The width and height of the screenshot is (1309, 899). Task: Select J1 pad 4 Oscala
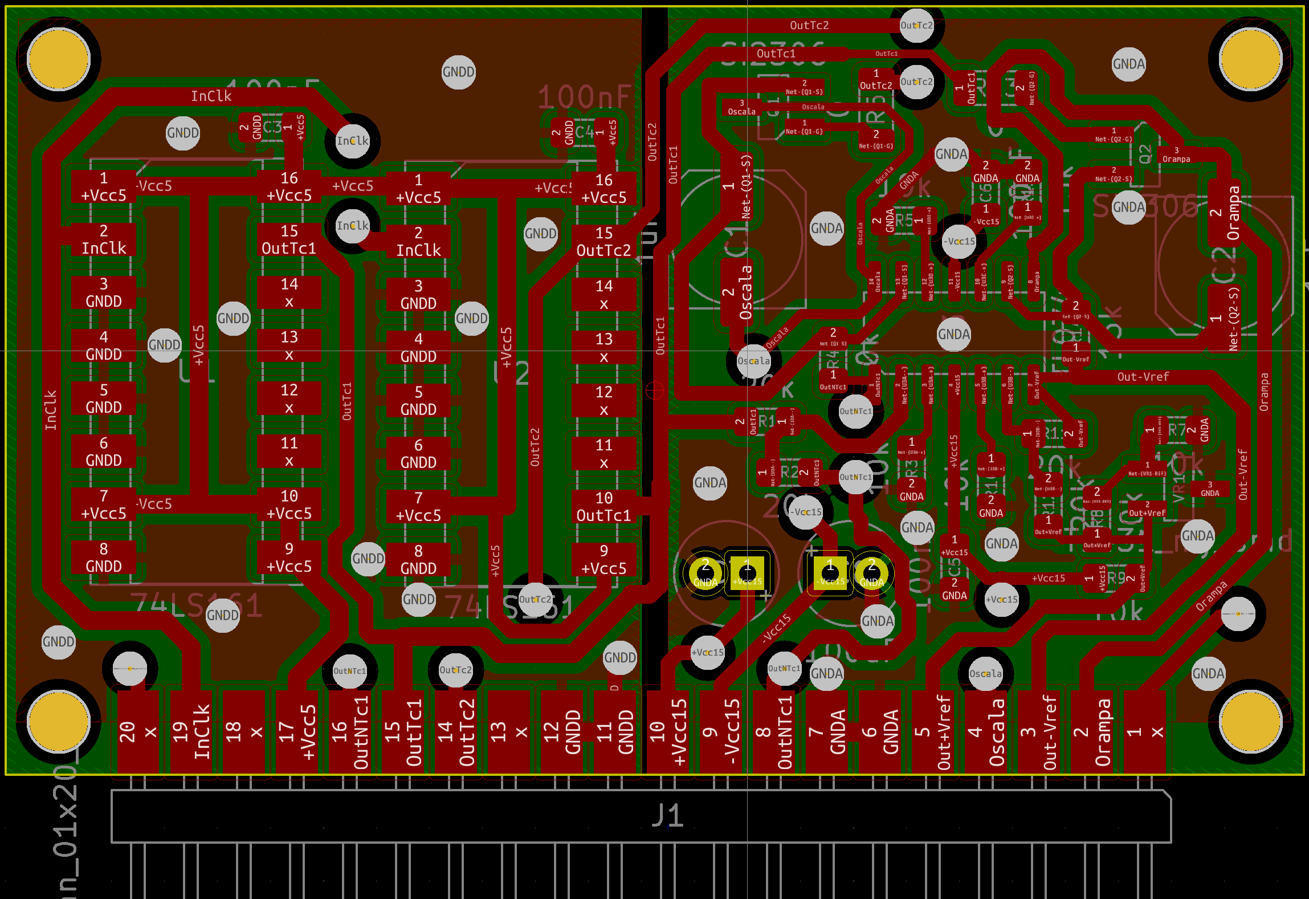(x=986, y=732)
